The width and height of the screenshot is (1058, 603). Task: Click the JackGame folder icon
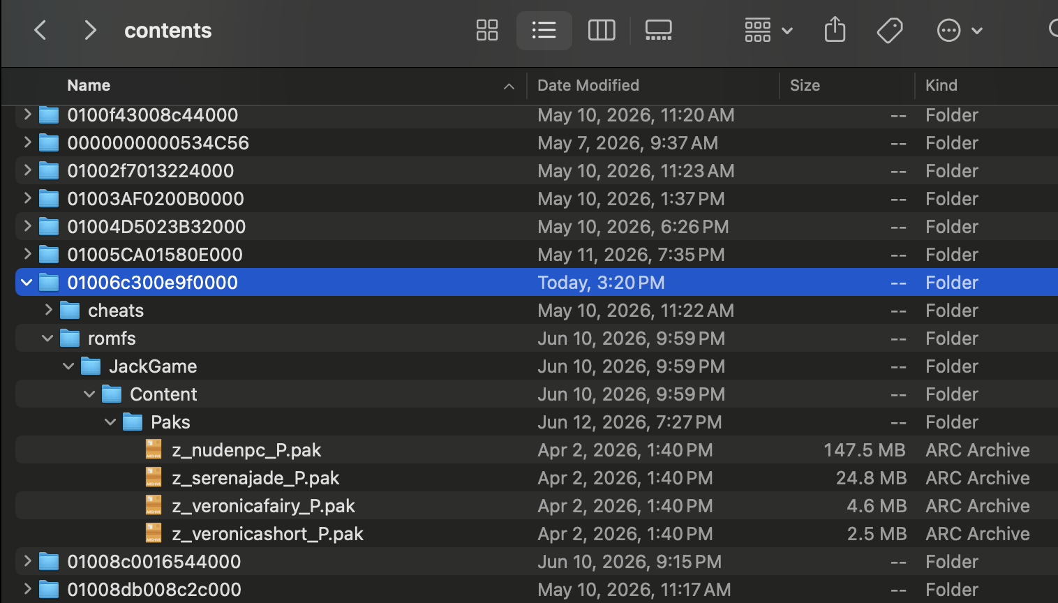coord(91,366)
